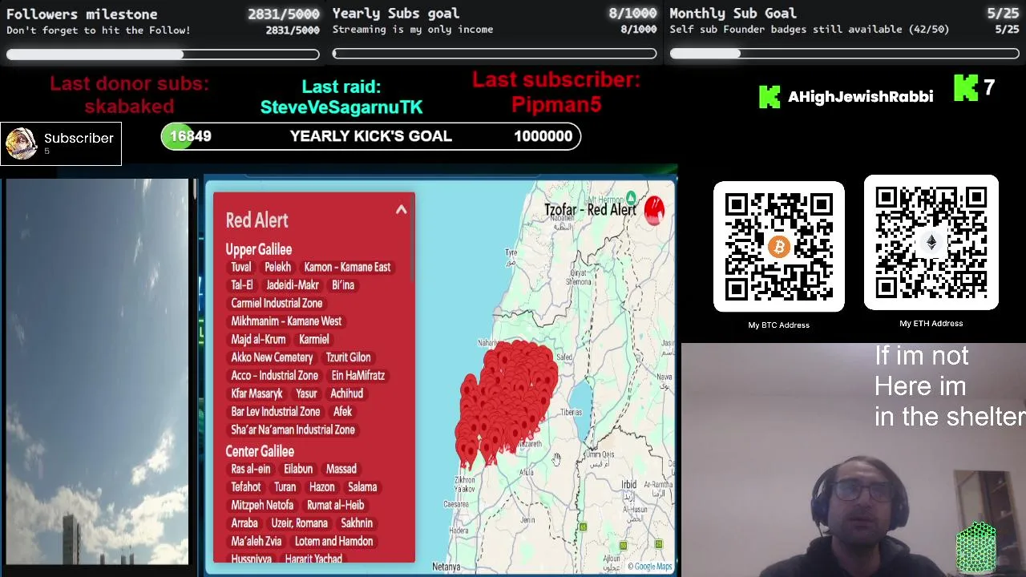
Task: Select Sha'ar Na'aman Industrial Zone entry
Action: pyautogui.click(x=293, y=430)
